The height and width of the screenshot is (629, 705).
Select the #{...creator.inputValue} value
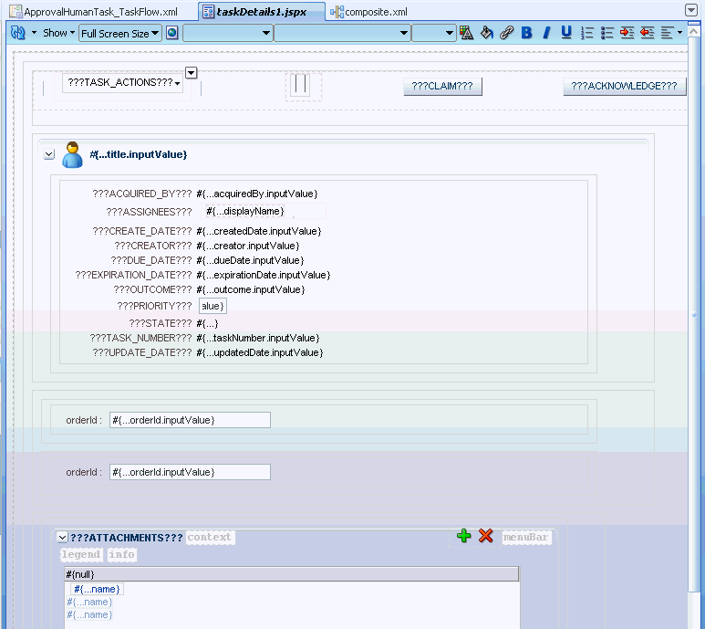click(248, 246)
